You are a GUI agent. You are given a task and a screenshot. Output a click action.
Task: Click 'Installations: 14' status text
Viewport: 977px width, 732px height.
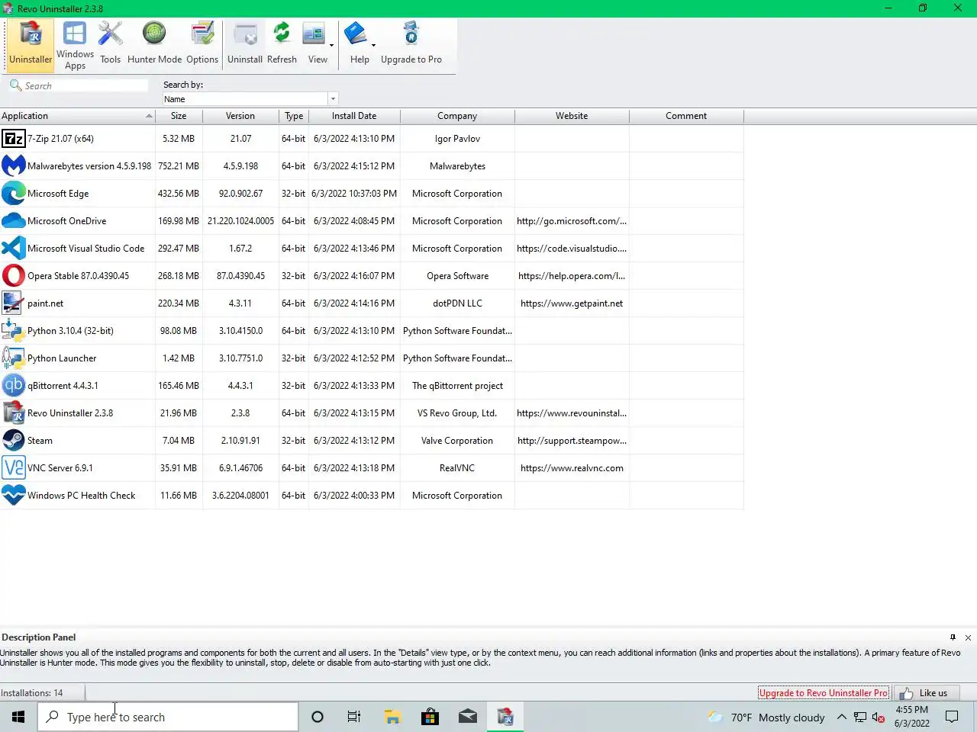tap(32, 693)
